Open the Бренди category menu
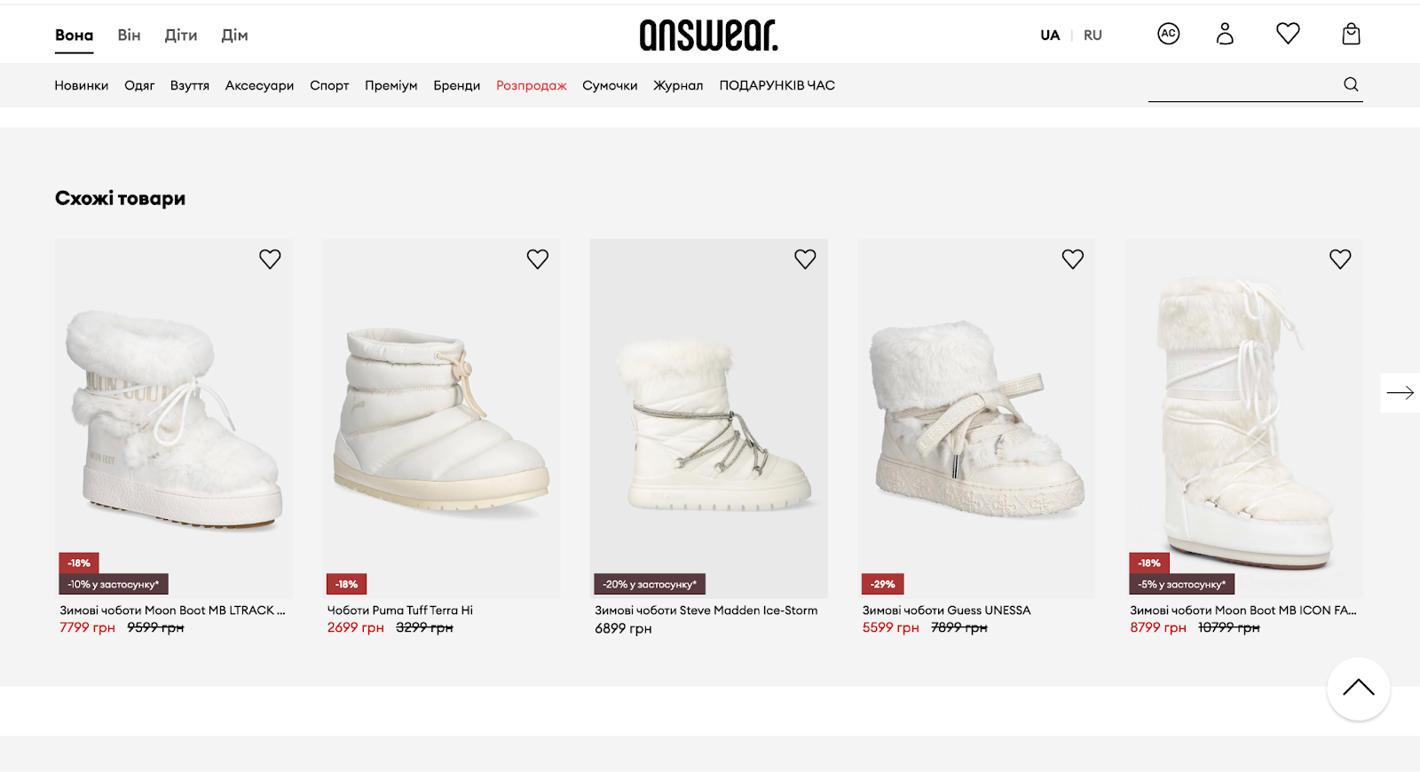Screen dimensions: 1420x772 click(457, 85)
